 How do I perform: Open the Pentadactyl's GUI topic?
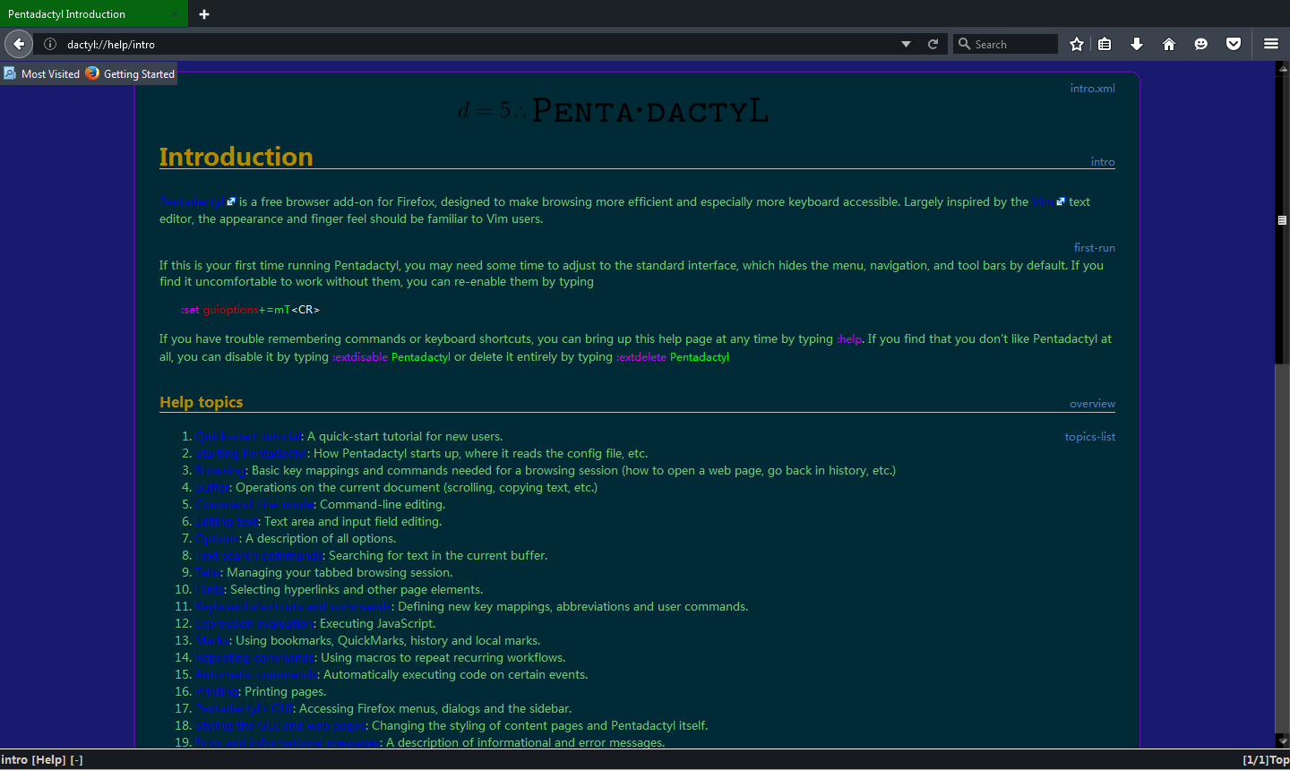244,709
